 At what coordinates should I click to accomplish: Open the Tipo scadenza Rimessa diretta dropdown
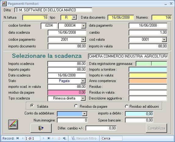pos(83,99)
